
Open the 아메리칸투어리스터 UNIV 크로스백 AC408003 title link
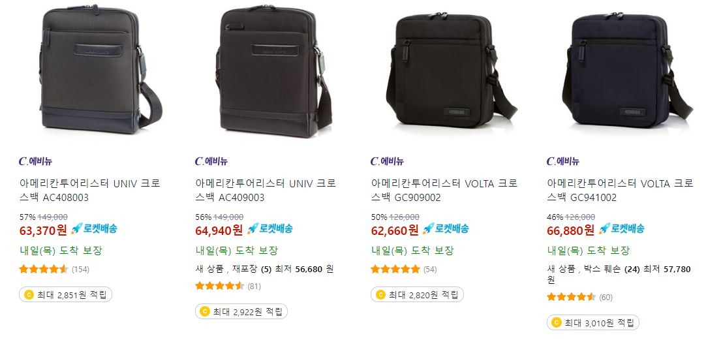[x=89, y=191]
